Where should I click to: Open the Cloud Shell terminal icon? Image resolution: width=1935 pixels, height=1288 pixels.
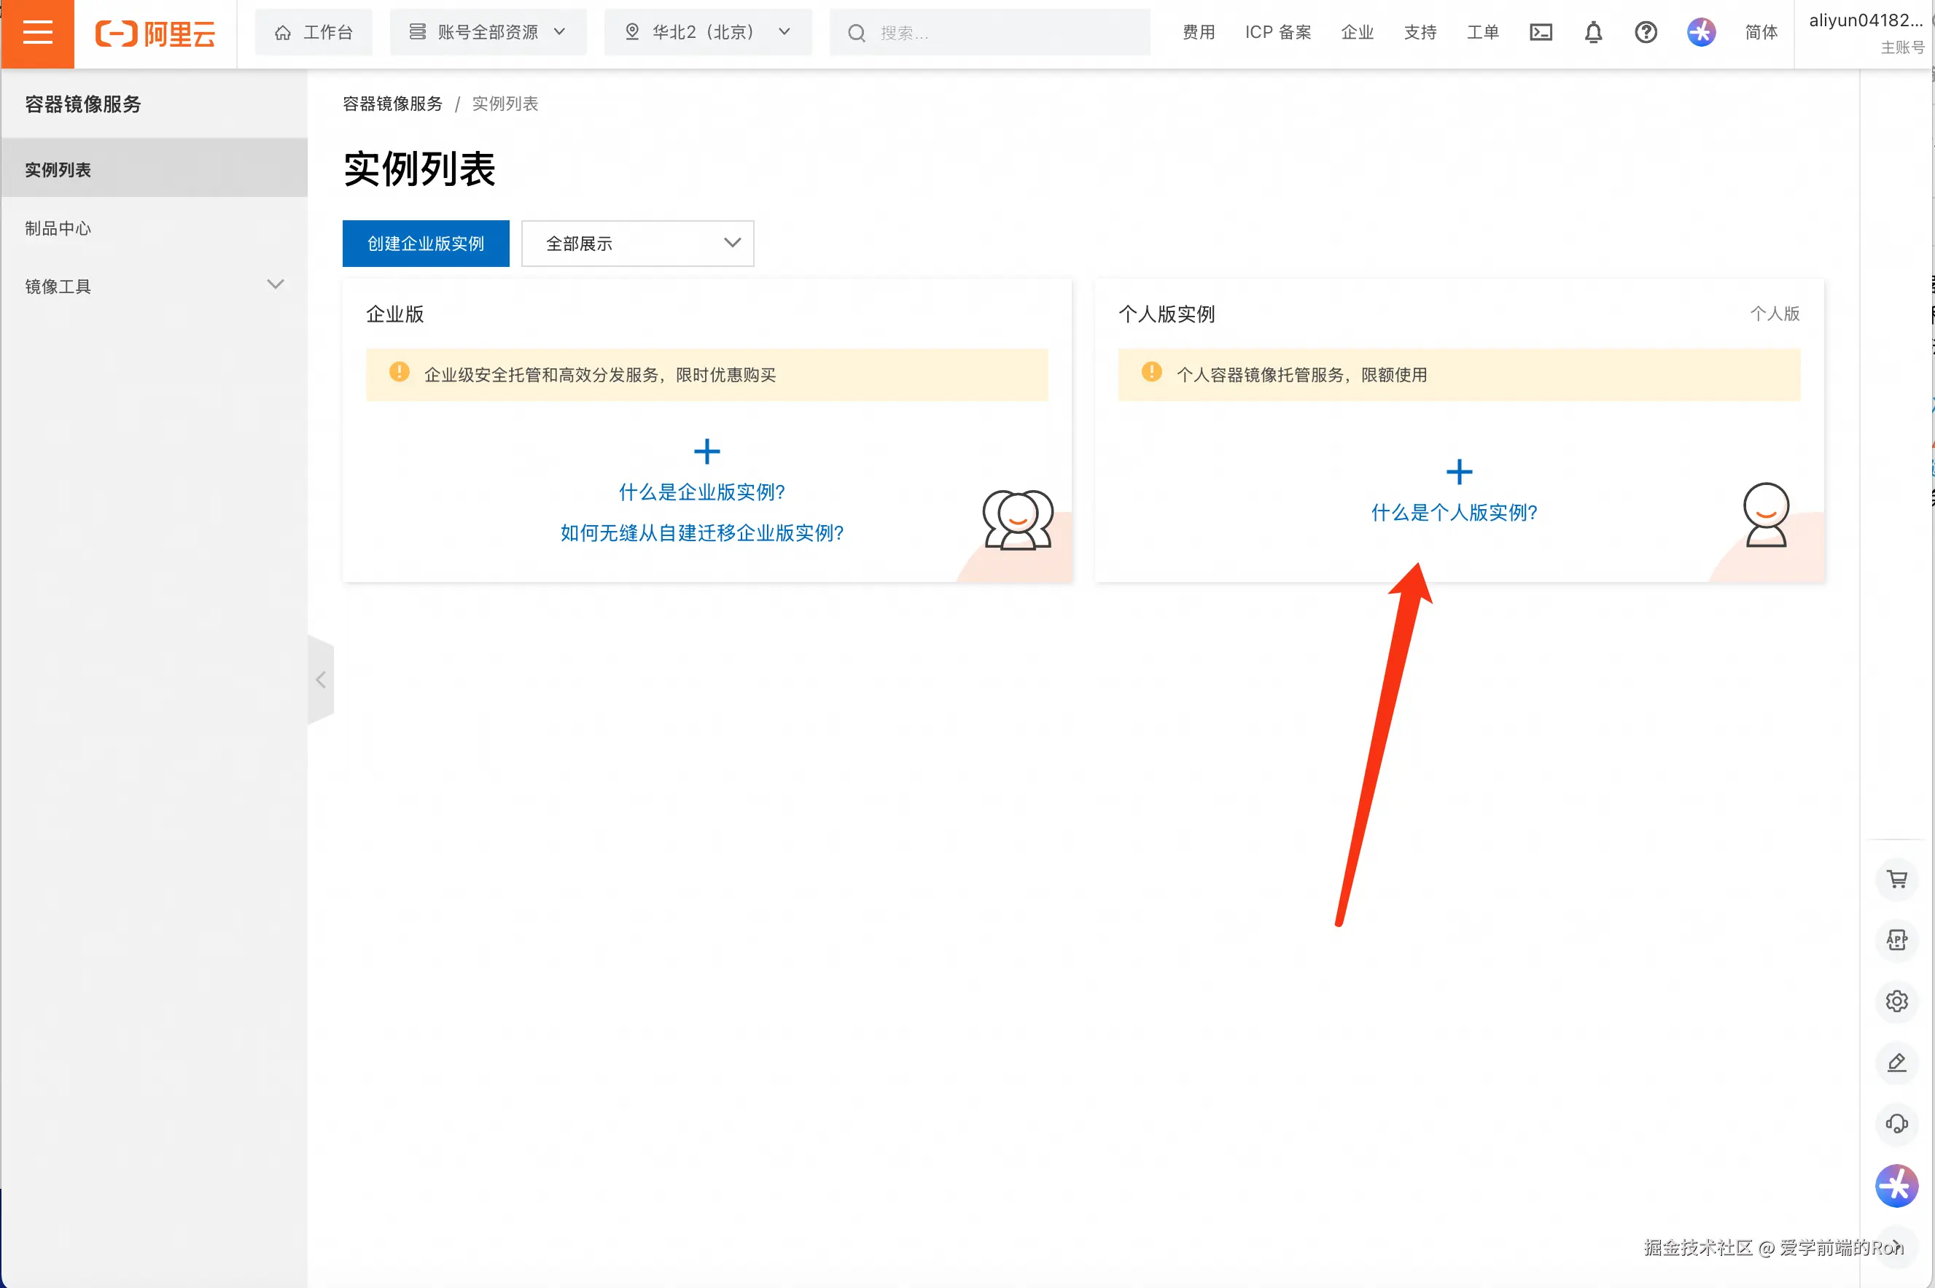(x=1540, y=33)
